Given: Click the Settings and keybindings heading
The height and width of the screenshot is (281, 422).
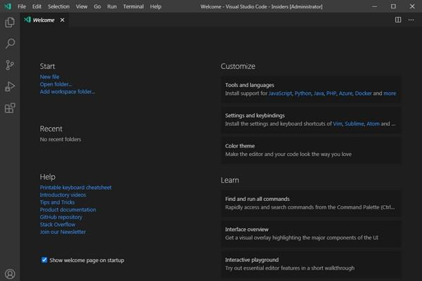Looking at the screenshot, I should (255, 115).
